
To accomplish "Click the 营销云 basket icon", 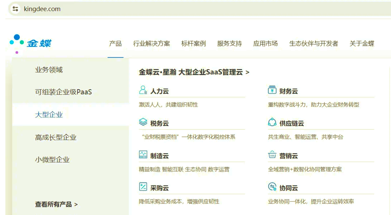I will [x=272, y=155].
